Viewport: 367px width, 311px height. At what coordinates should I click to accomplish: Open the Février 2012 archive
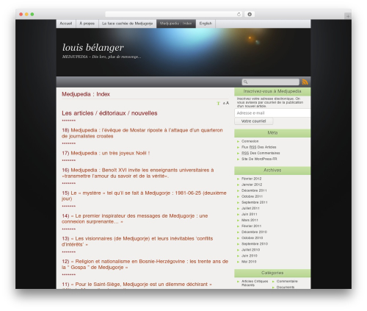[251, 179]
